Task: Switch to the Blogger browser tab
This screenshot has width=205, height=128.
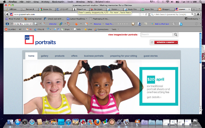Action: click(166, 9)
